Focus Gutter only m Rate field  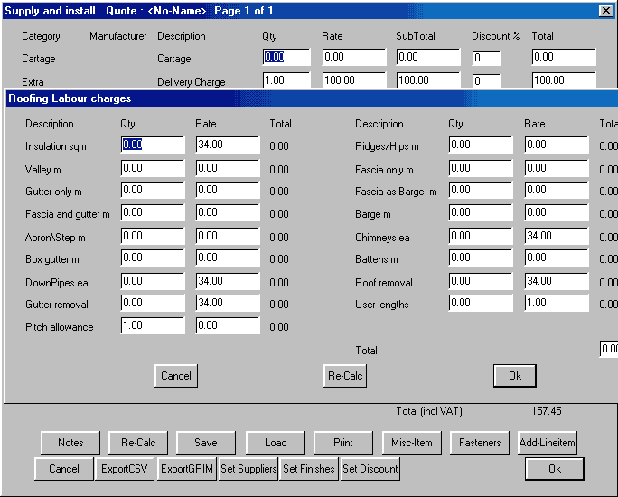pyautogui.click(x=228, y=190)
